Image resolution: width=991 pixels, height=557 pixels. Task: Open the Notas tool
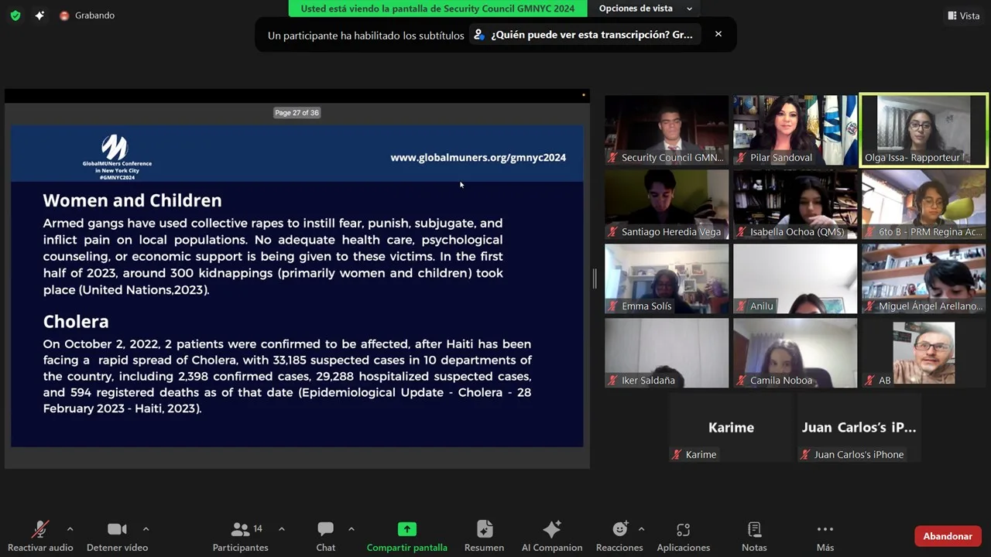coord(753,536)
